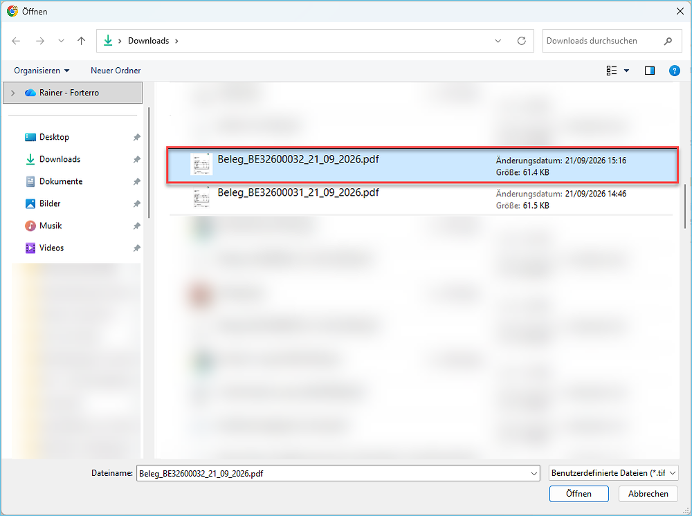This screenshot has width=692, height=516.
Task: Open address bar history dropdown
Action: (x=498, y=41)
